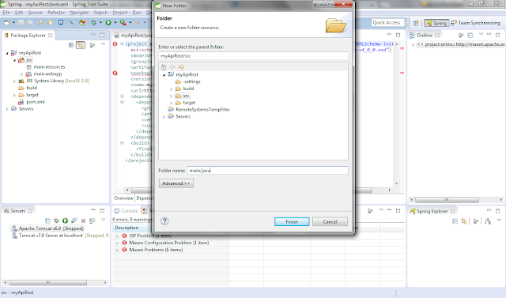Screen dimensions: 506x298
Task: Collapse src folder in Package Explorer
Action: pos(14,60)
